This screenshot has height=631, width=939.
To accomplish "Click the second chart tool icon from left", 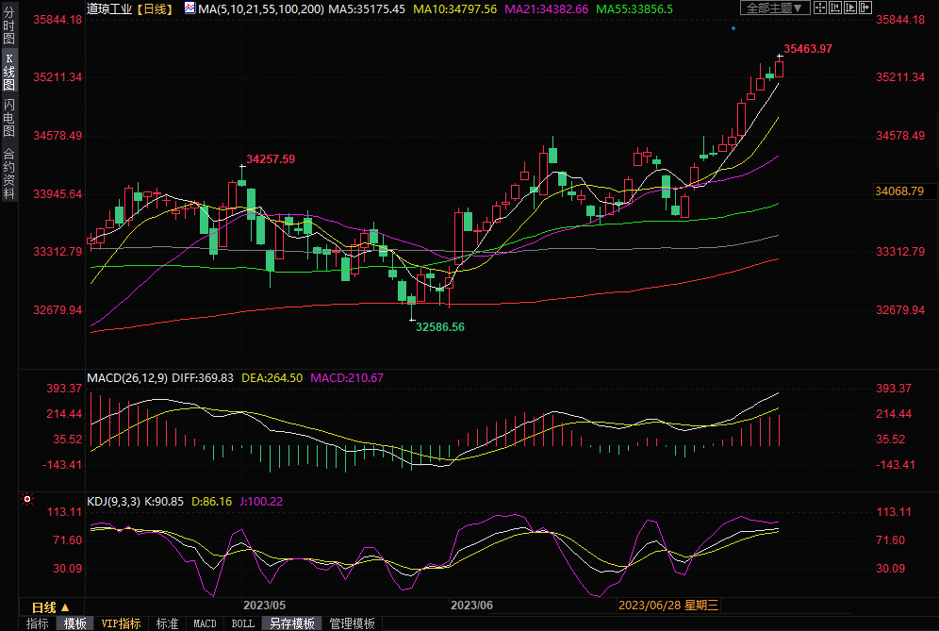I will pos(835,8).
